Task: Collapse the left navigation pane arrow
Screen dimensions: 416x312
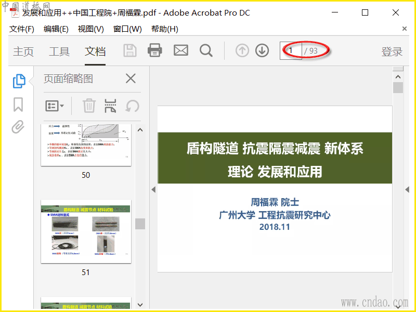Action: 153,189
